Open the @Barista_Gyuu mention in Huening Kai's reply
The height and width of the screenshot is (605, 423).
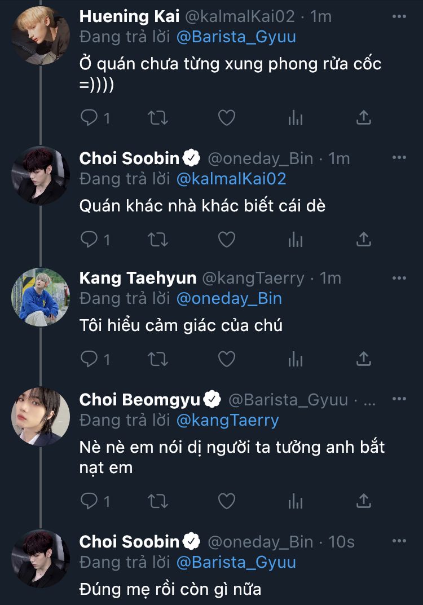click(x=236, y=37)
